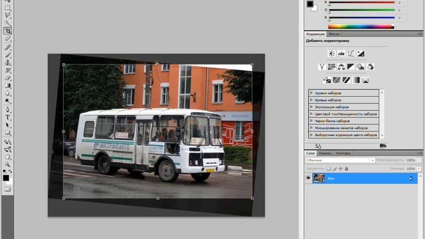The width and height of the screenshot is (425, 239).
Task: Add an Exposure adjustment
Action: pos(361,53)
